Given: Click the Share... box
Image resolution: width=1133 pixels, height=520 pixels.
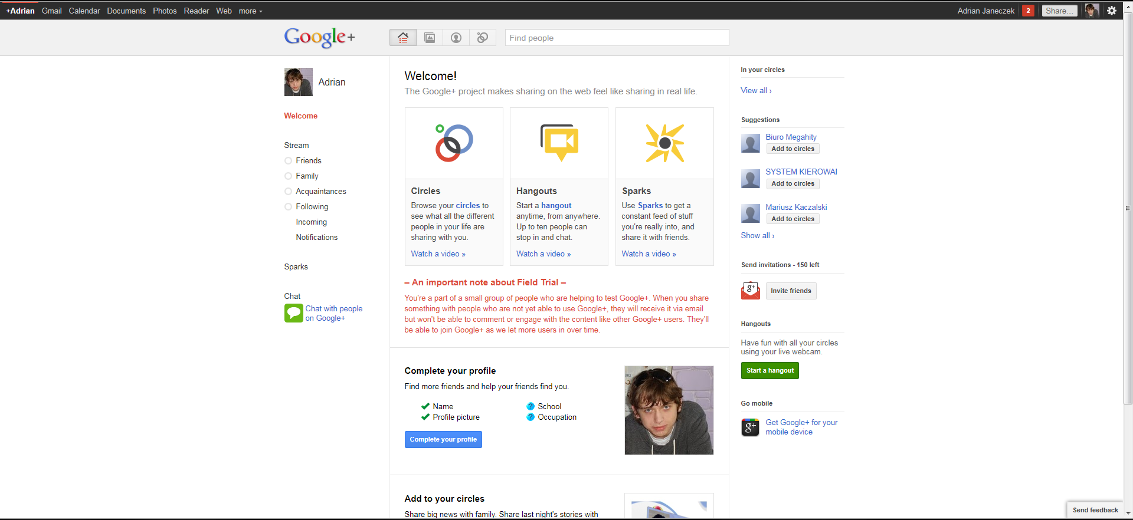Looking at the screenshot, I should click(1060, 11).
